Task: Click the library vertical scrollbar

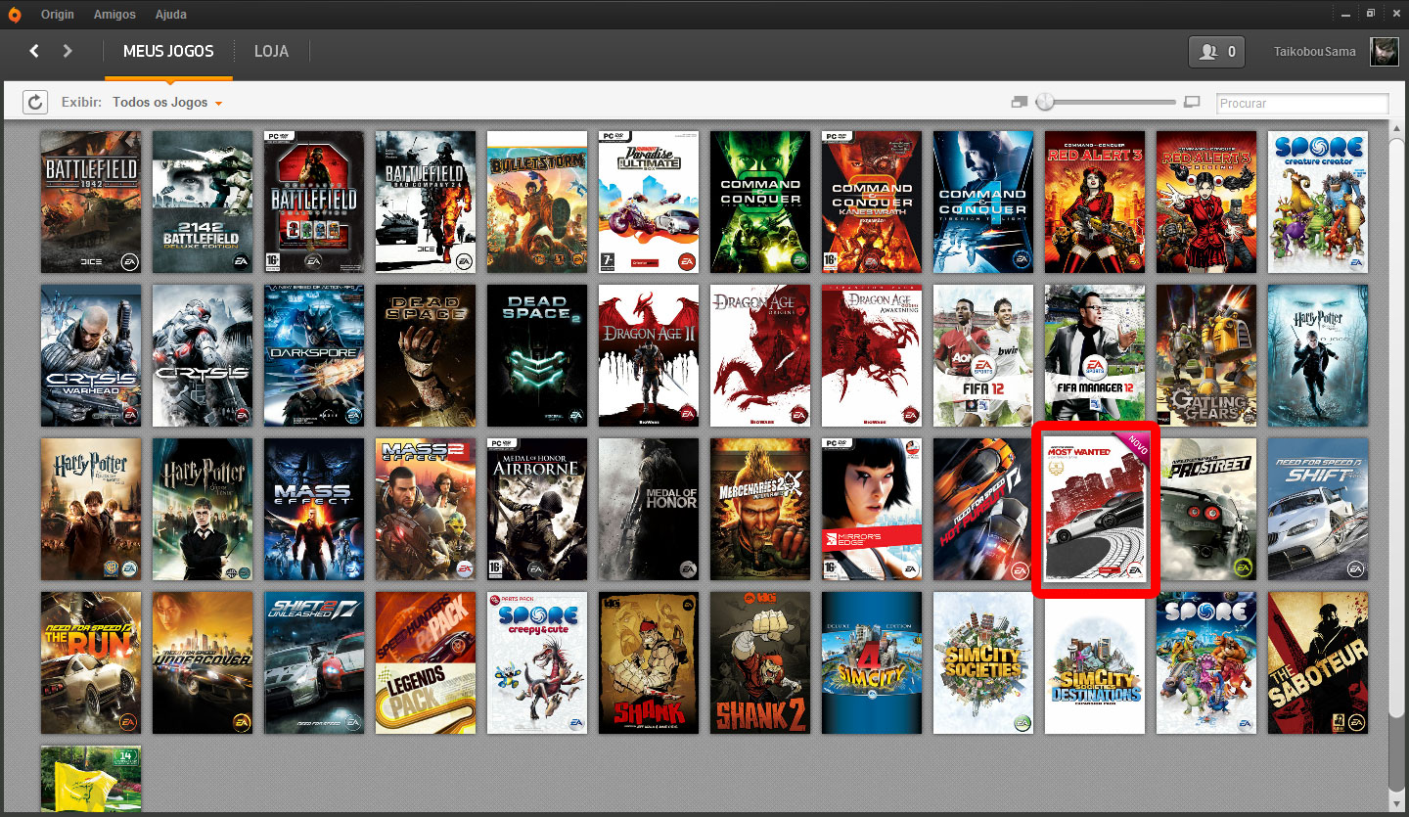Action: point(1396,427)
